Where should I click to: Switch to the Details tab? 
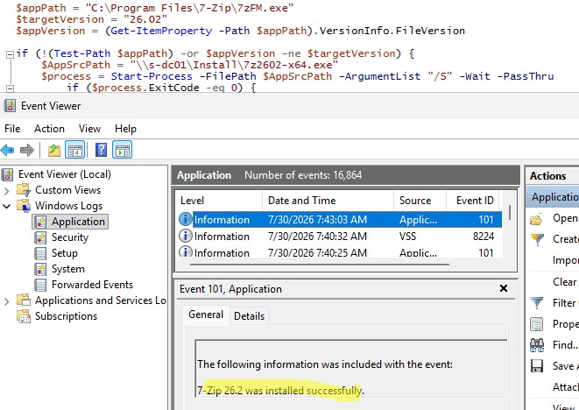pyautogui.click(x=250, y=316)
